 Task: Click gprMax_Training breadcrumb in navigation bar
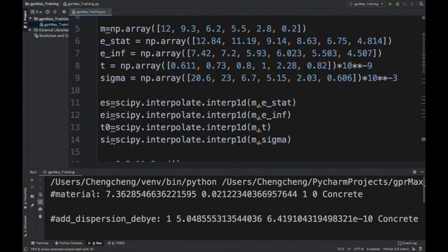pyautogui.click(x=42, y=4)
